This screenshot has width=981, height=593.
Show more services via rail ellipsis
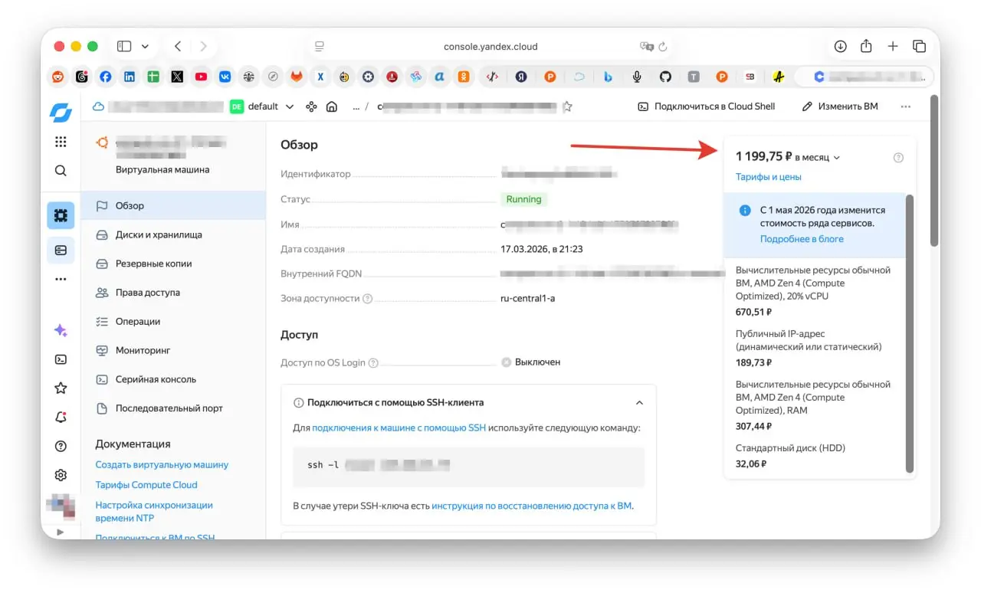tap(61, 280)
